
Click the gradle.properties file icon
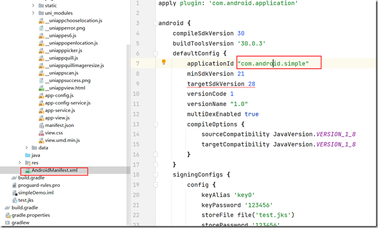[7, 215]
